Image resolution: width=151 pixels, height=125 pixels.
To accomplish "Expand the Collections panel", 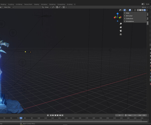I will 135,18.
